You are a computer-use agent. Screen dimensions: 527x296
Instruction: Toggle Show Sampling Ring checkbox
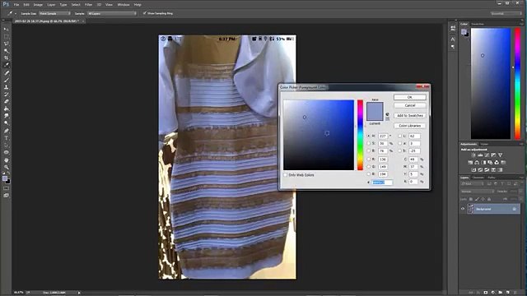pos(145,13)
